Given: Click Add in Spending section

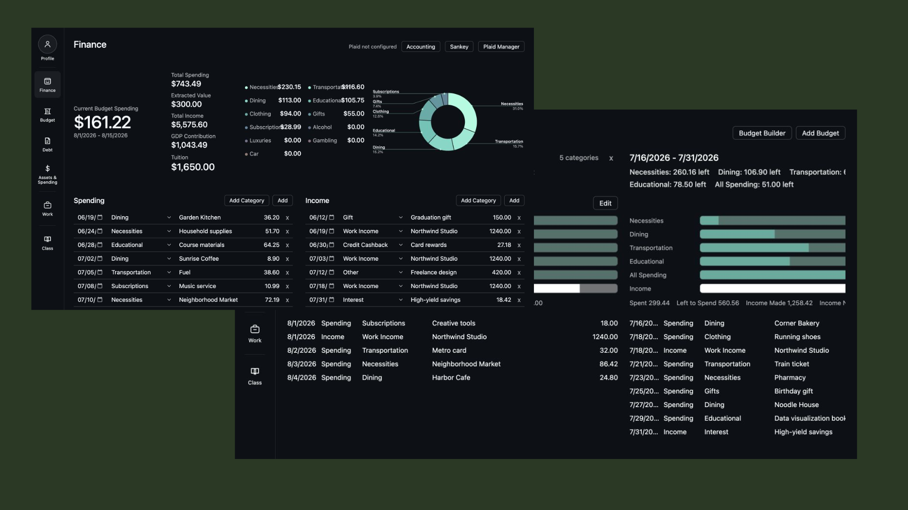Looking at the screenshot, I should point(282,201).
